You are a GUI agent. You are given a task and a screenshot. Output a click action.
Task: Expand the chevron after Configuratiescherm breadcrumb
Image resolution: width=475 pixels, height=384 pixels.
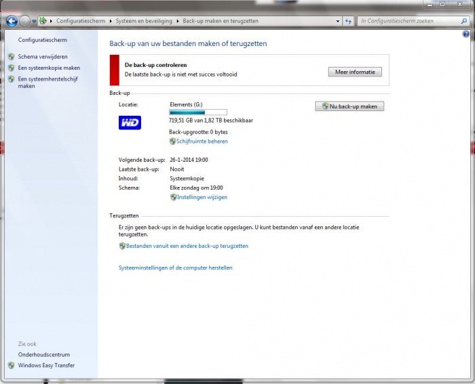(x=111, y=21)
